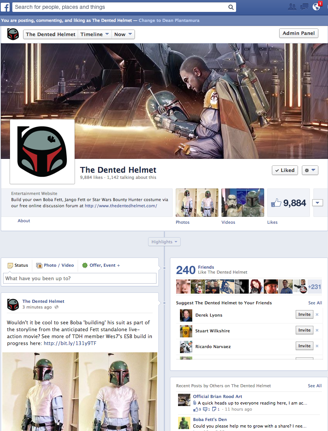The height and width of the screenshot is (431, 328).
Task: Expand the Highlights dropdown
Action: click(x=165, y=242)
